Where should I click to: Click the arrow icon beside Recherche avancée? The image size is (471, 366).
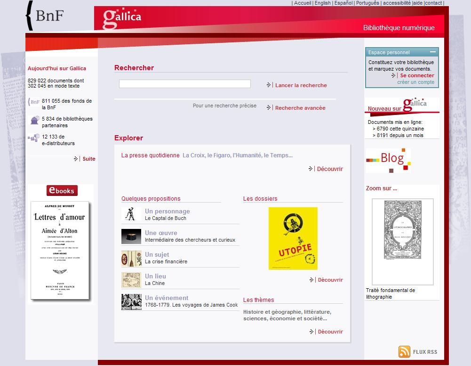269,107
